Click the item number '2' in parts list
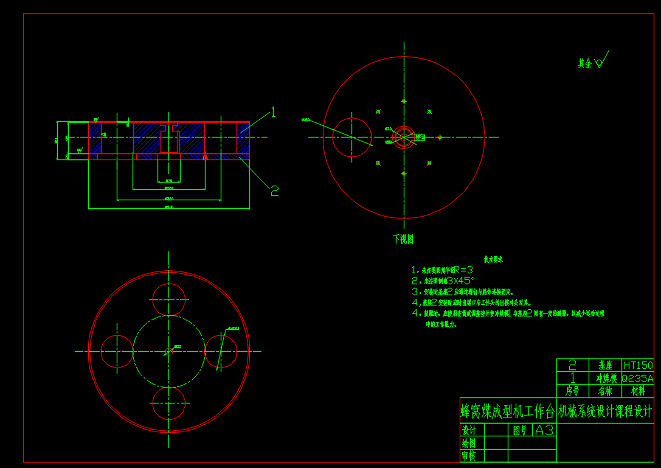This screenshot has height=468, width=661. click(x=572, y=365)
